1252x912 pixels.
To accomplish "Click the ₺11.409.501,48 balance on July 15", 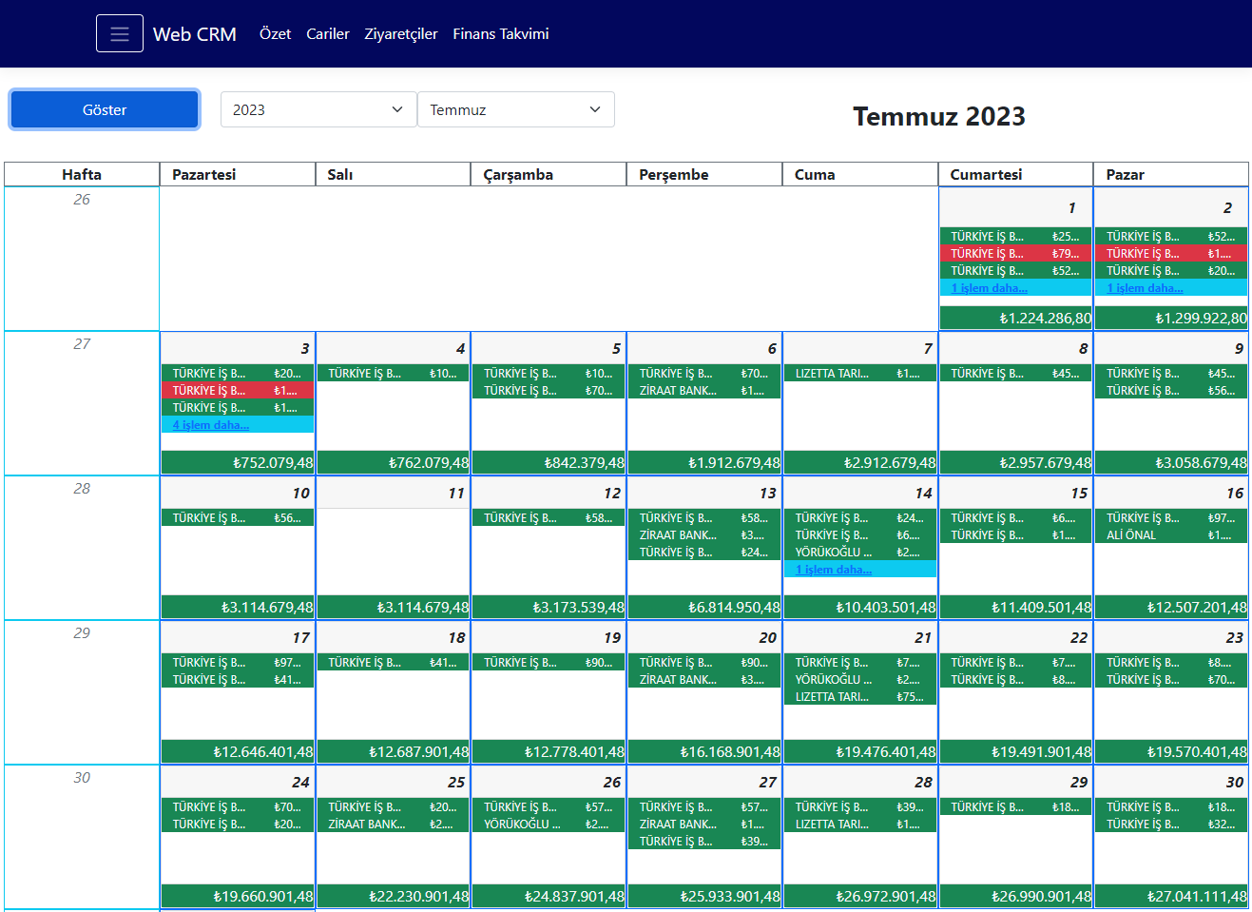I will coord(1015,607).
